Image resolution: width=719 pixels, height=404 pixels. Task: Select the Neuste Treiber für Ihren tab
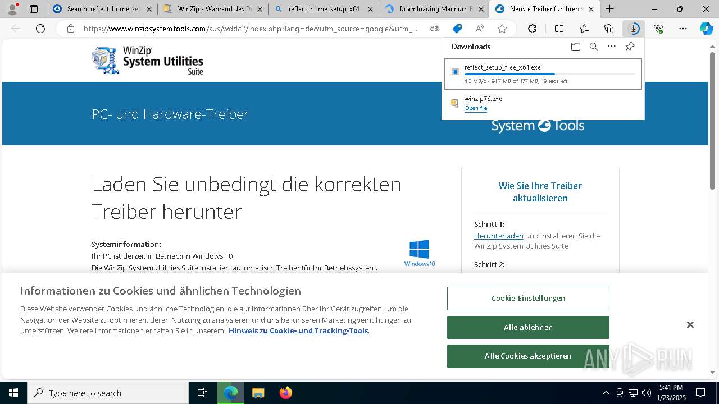point(544,9)
